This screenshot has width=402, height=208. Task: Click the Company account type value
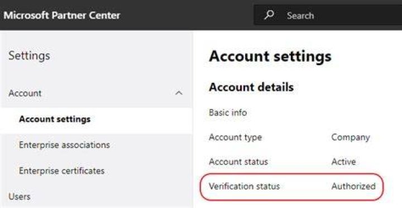351,137
